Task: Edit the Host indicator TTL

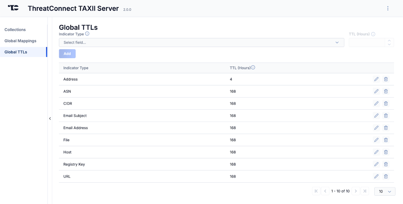Action: click(376, 152)
